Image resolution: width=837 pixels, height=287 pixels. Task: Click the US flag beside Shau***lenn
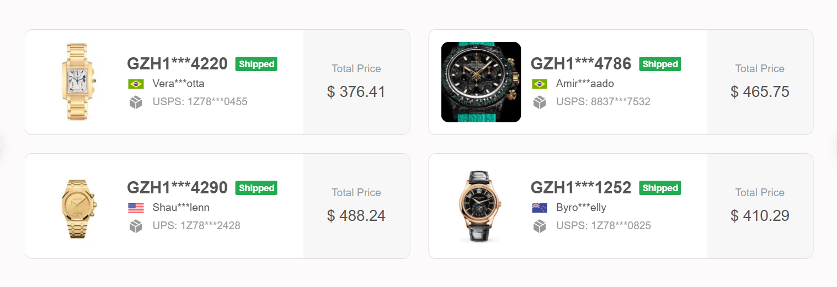[x=136, y=208]
